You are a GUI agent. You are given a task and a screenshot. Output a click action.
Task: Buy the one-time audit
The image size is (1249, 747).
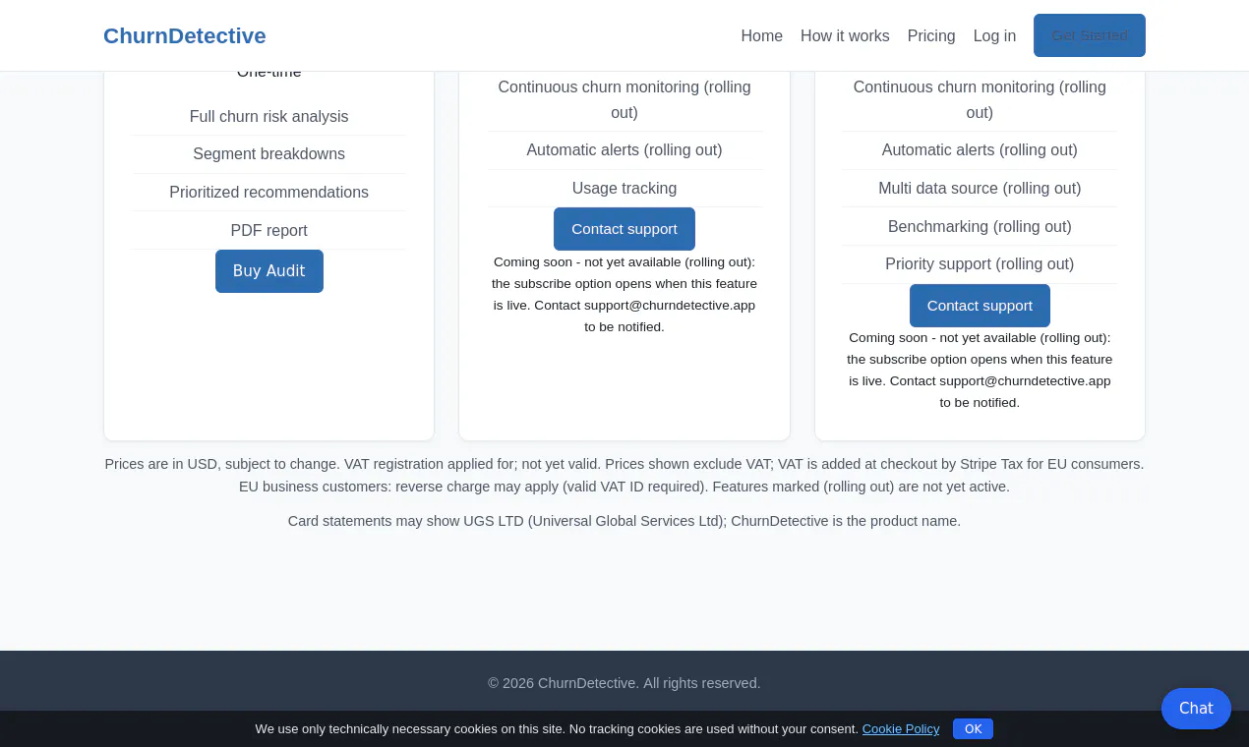coord(269,271)
